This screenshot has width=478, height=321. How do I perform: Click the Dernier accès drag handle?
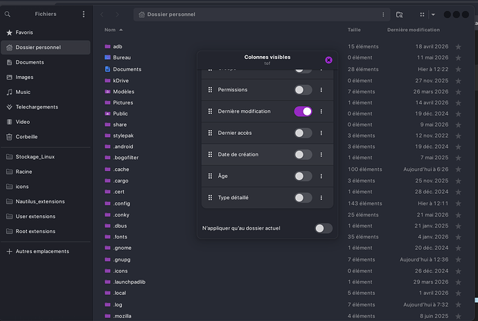coord(210,133)
